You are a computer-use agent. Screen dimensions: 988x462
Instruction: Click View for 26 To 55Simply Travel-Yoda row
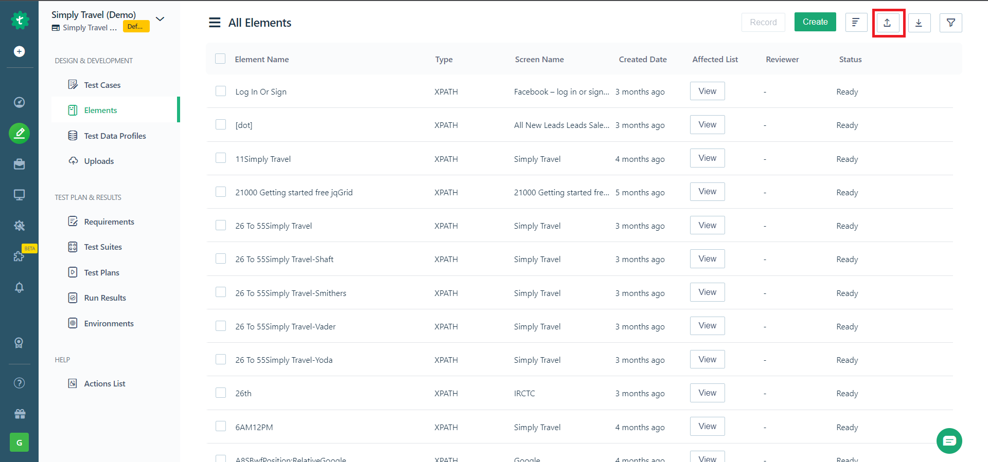(708, 359)
